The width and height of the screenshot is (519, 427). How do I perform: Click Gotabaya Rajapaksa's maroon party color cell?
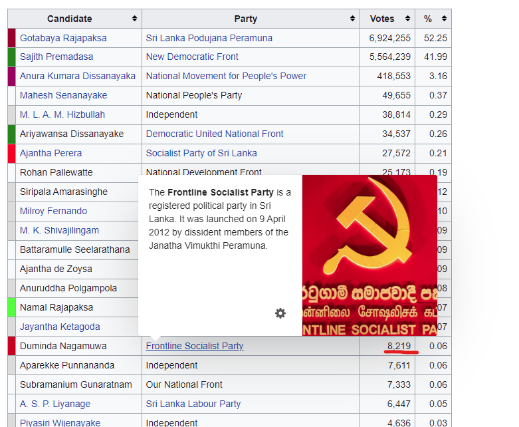pos(11,38)
